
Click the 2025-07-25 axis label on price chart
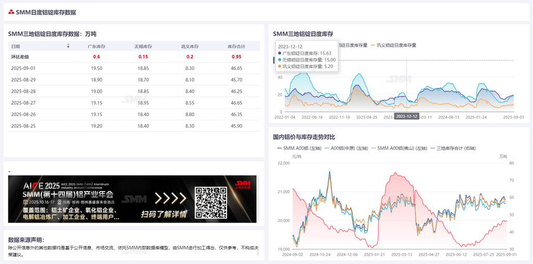tap(484, 254)
